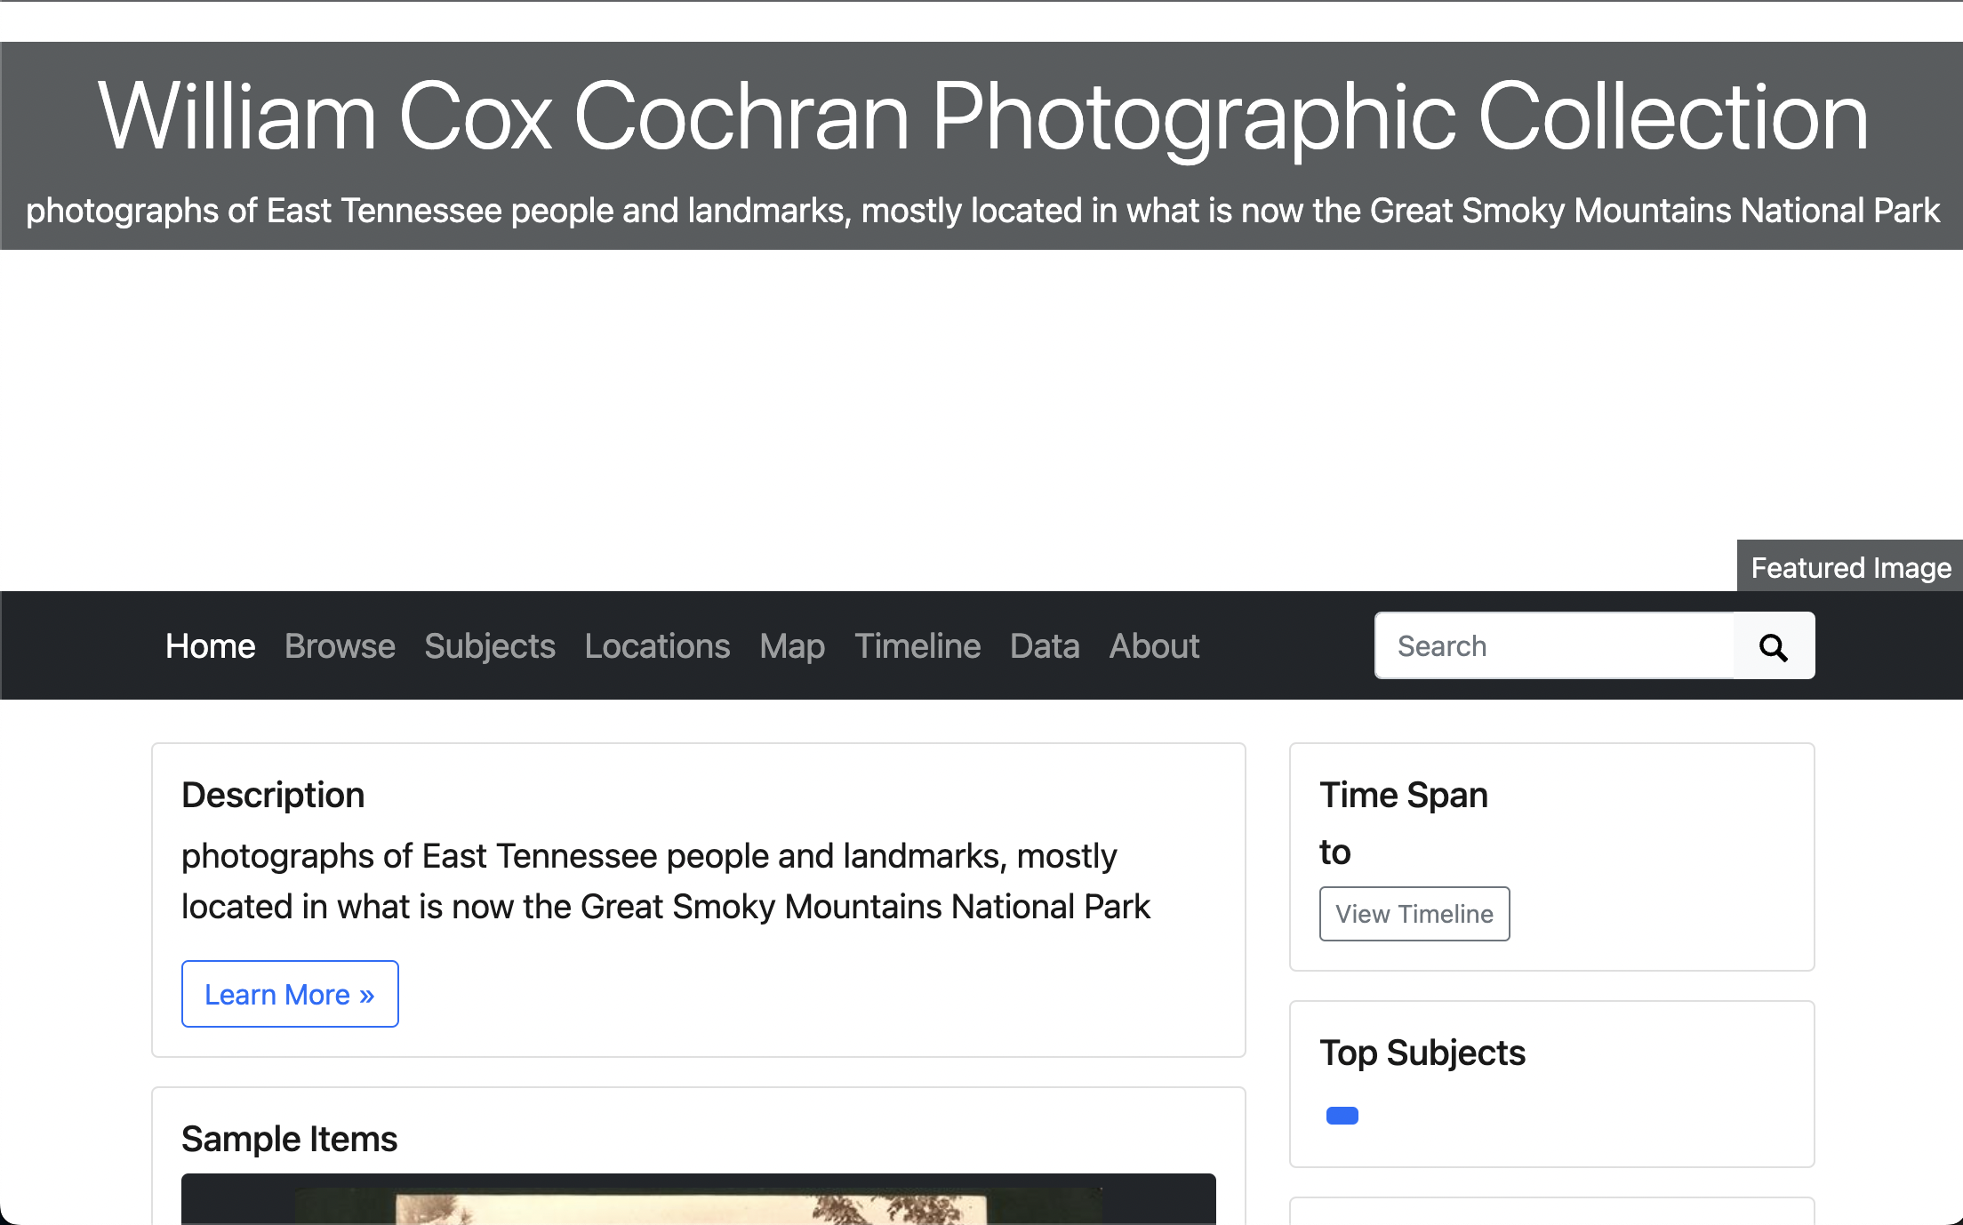Click the Description heading

(x=273, y=795)
